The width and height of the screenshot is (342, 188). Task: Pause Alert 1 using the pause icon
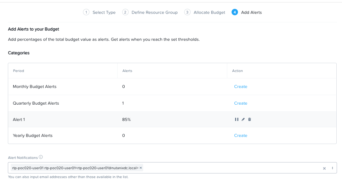pyautogui.click(x=237, y=120)
